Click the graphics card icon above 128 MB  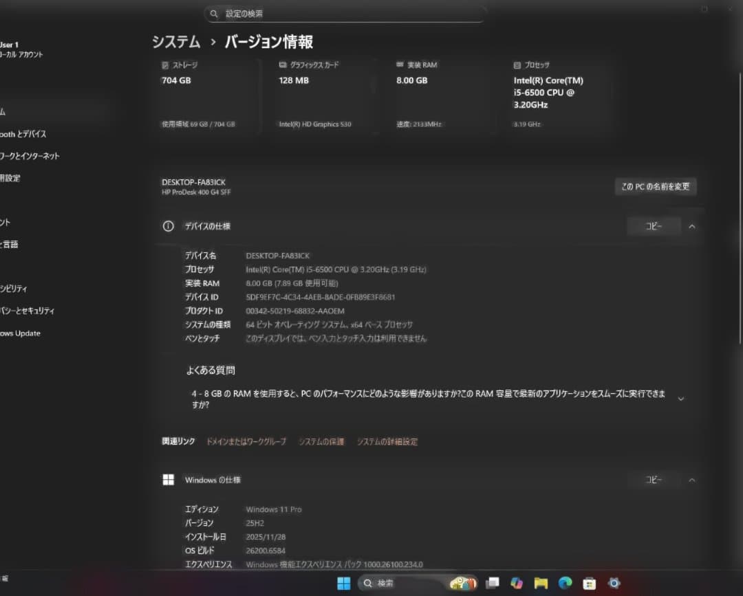point(281,65)
